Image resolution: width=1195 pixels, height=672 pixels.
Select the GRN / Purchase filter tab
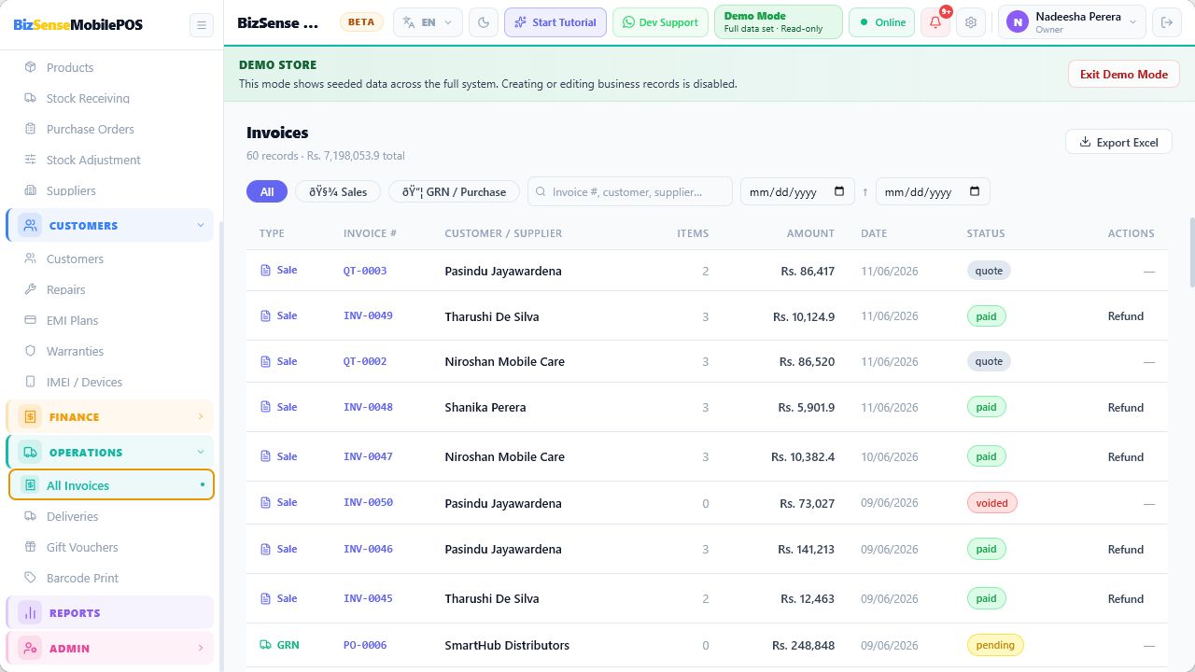coord(456,191)
